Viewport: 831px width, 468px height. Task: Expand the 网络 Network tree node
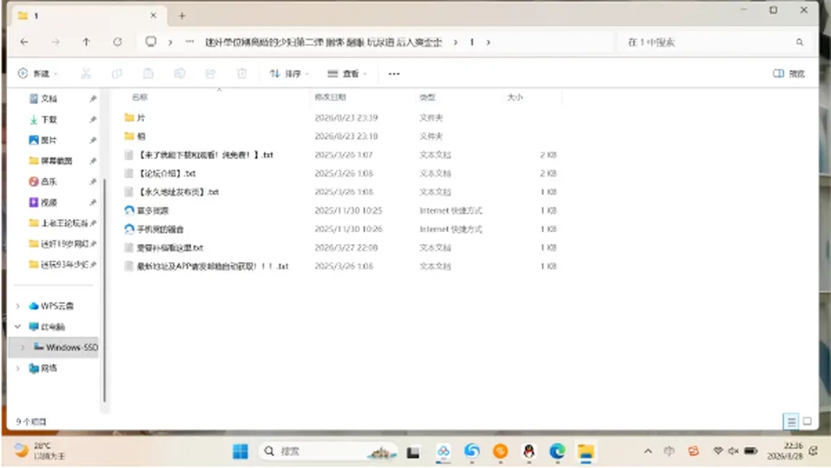point(18,368)
